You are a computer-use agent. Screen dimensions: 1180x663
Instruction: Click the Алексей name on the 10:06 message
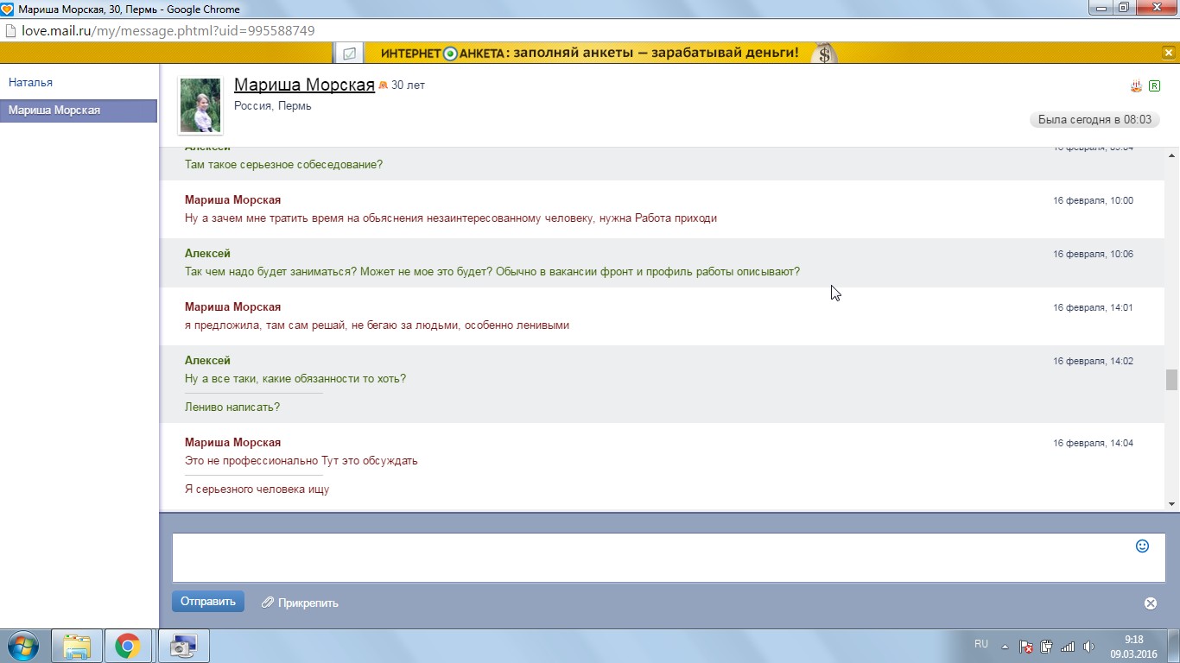coord(207,253)
